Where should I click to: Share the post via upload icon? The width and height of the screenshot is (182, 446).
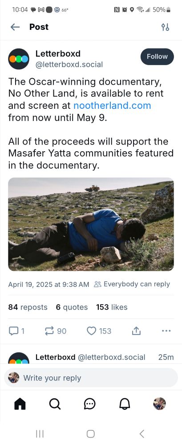[136, 331]
